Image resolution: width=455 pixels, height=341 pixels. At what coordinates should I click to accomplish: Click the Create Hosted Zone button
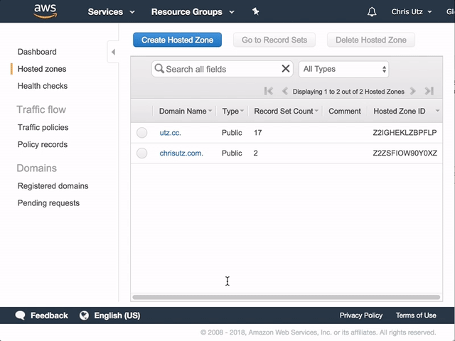click(177, 40)
